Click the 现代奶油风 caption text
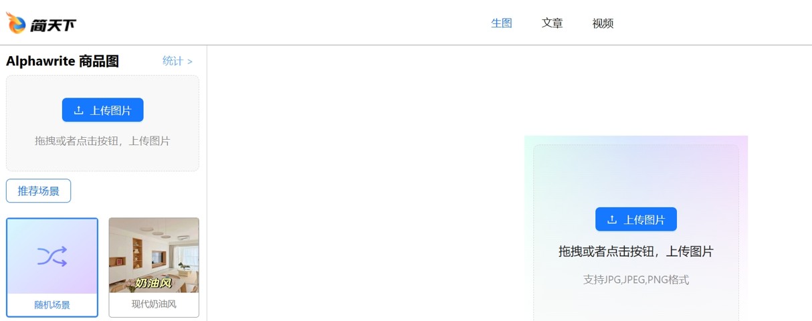This screenshot has width=812, height=321. [x=154, y=304]
